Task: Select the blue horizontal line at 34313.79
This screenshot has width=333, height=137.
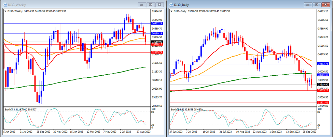Action: (243, 64)
